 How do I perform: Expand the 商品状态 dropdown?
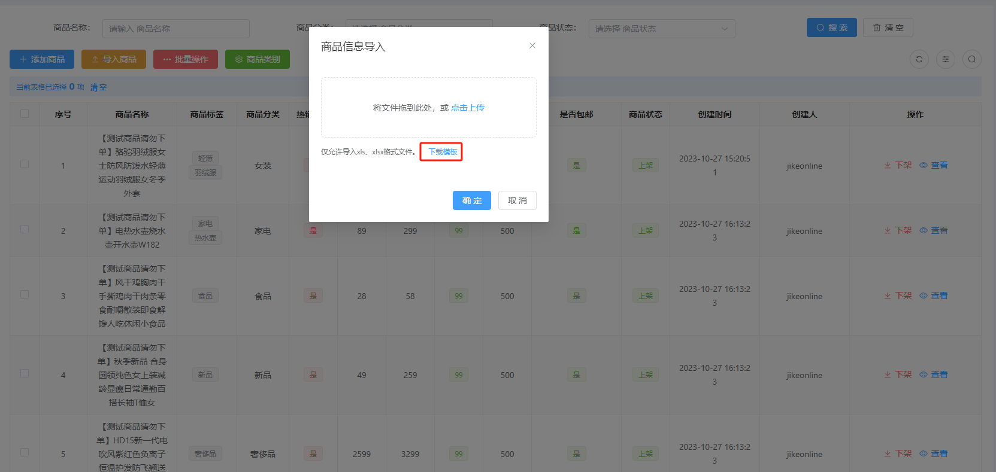point(661,29)
